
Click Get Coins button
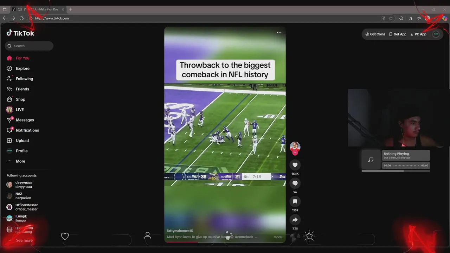pos(375,34)
